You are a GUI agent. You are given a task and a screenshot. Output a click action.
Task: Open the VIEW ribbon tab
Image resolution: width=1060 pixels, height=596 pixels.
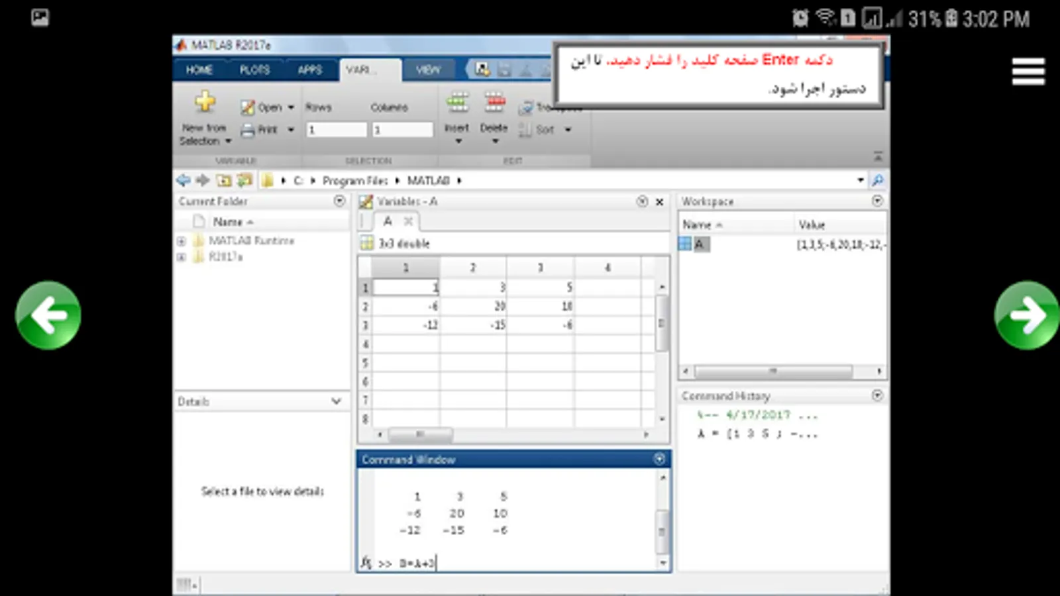(x=428, y=70)
